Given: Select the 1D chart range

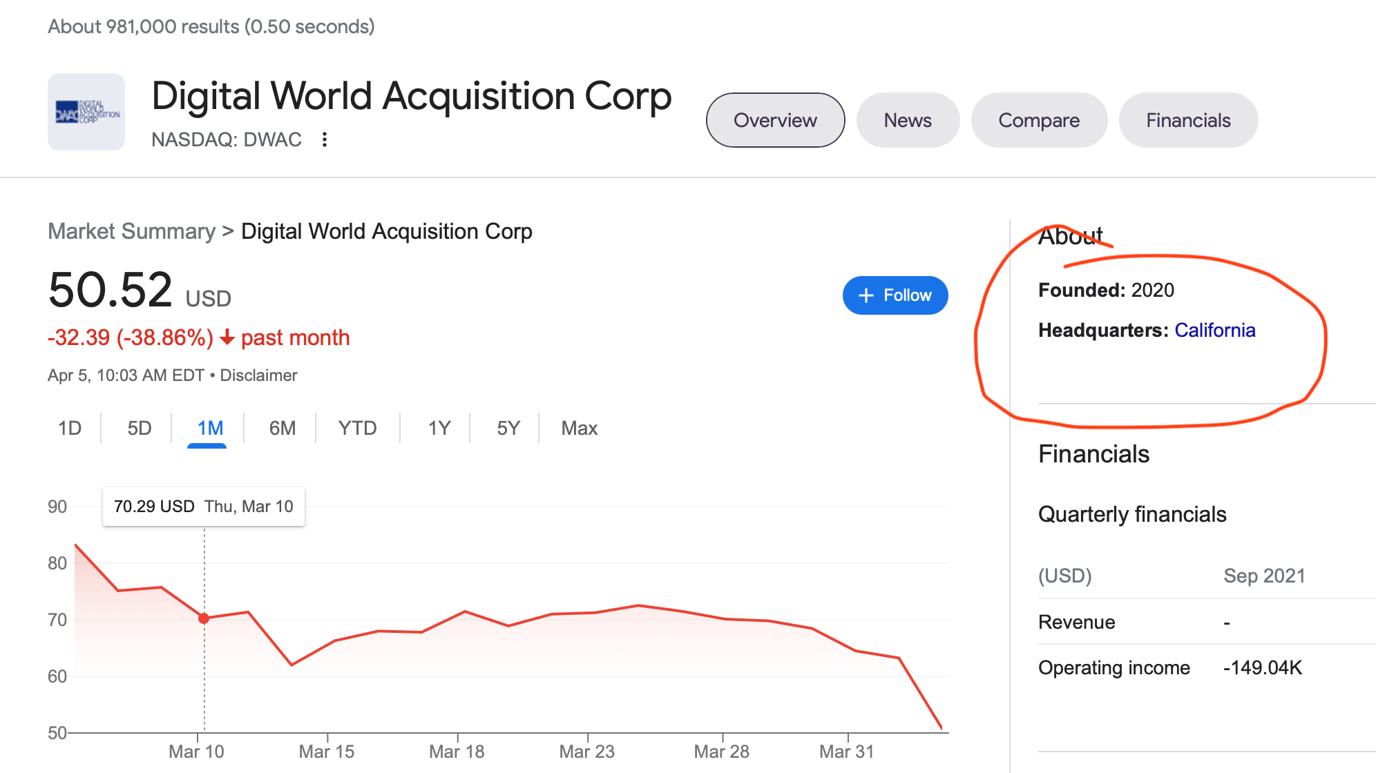Looking at the screenshot, I should 70,428.
